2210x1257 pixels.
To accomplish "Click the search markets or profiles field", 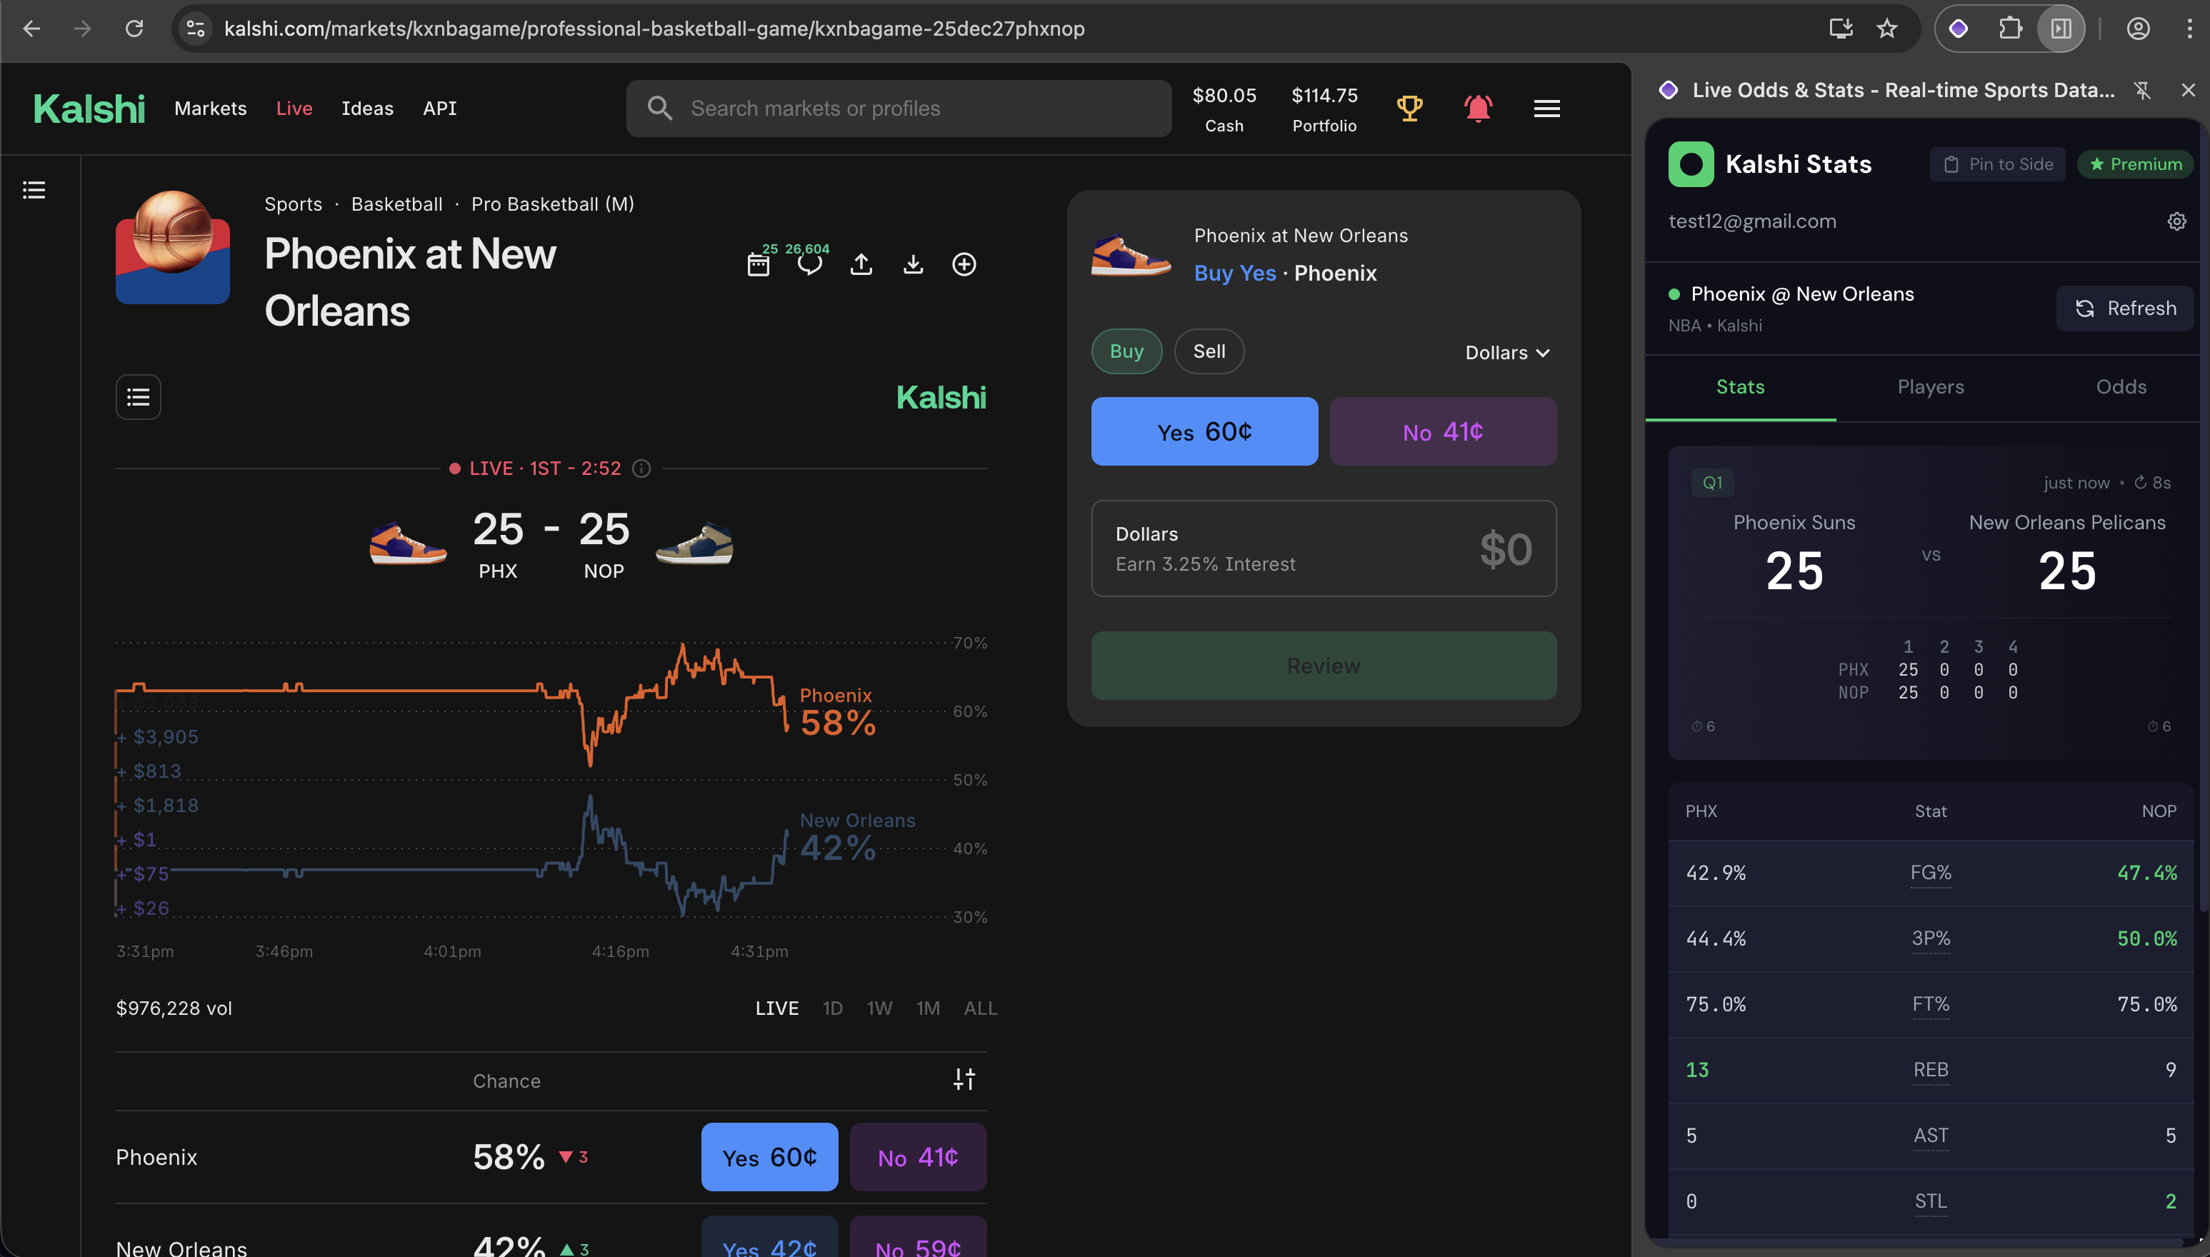I will click(898, 108).
